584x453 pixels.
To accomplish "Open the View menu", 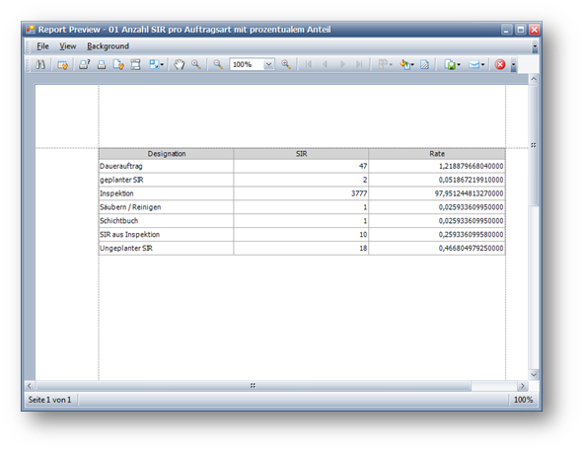I will coord(67,46).
